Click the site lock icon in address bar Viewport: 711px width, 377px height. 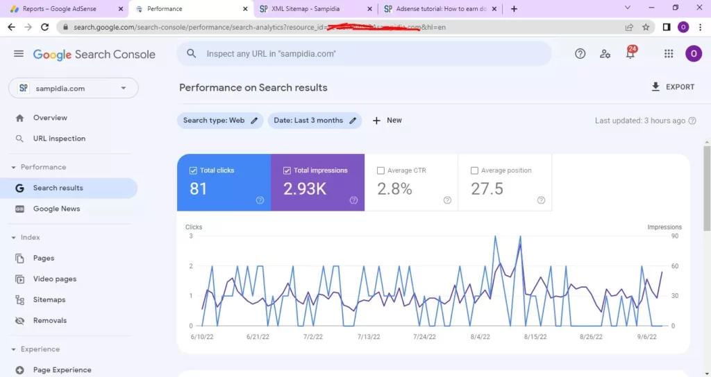click(65, 27)
